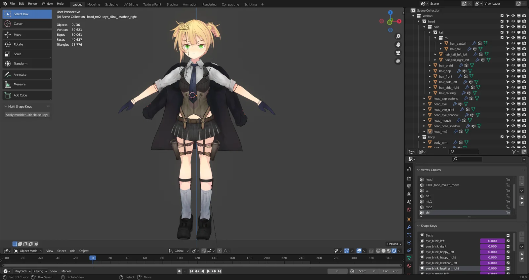529x280 pixels.
Task: Switch to the Sculpting workspace tab
Action: pyautogui.click(x=111, y=4)
